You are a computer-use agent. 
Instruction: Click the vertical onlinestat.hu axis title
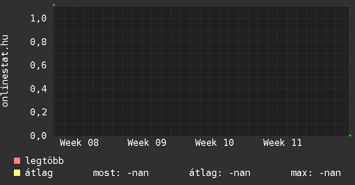[6, 71]
